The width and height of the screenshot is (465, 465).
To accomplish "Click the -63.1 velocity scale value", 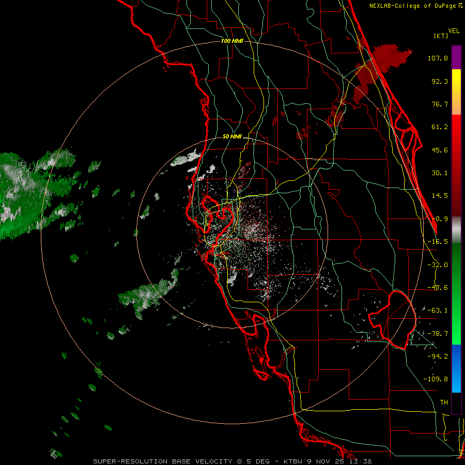I will click(x=438, y=311).
